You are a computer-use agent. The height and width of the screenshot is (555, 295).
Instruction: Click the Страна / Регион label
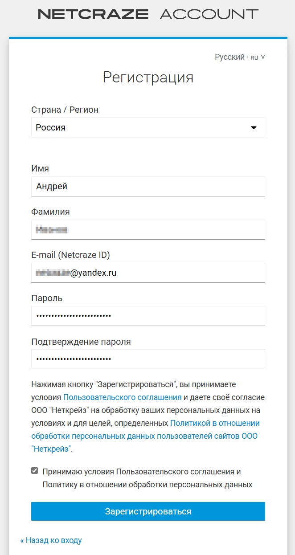(65, 110)
